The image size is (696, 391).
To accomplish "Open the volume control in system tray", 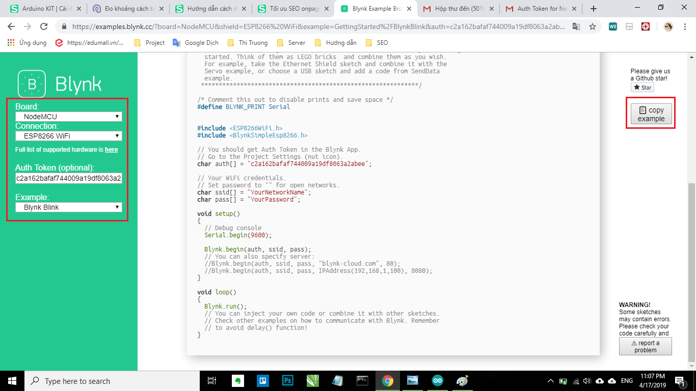I will click(587, 381).
